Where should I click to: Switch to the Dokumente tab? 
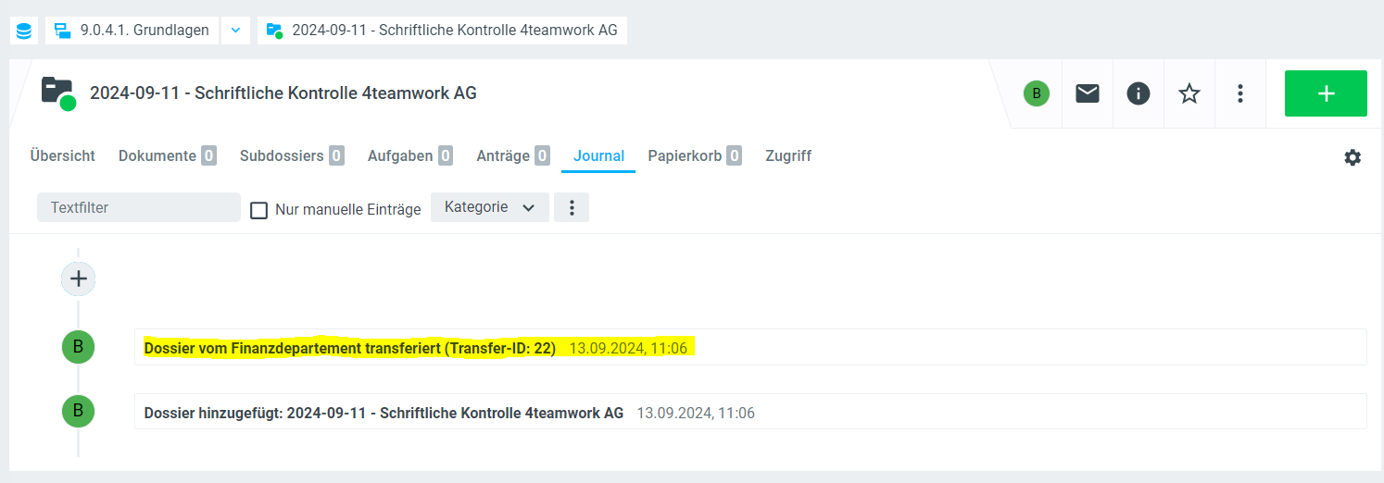point(157,155)
